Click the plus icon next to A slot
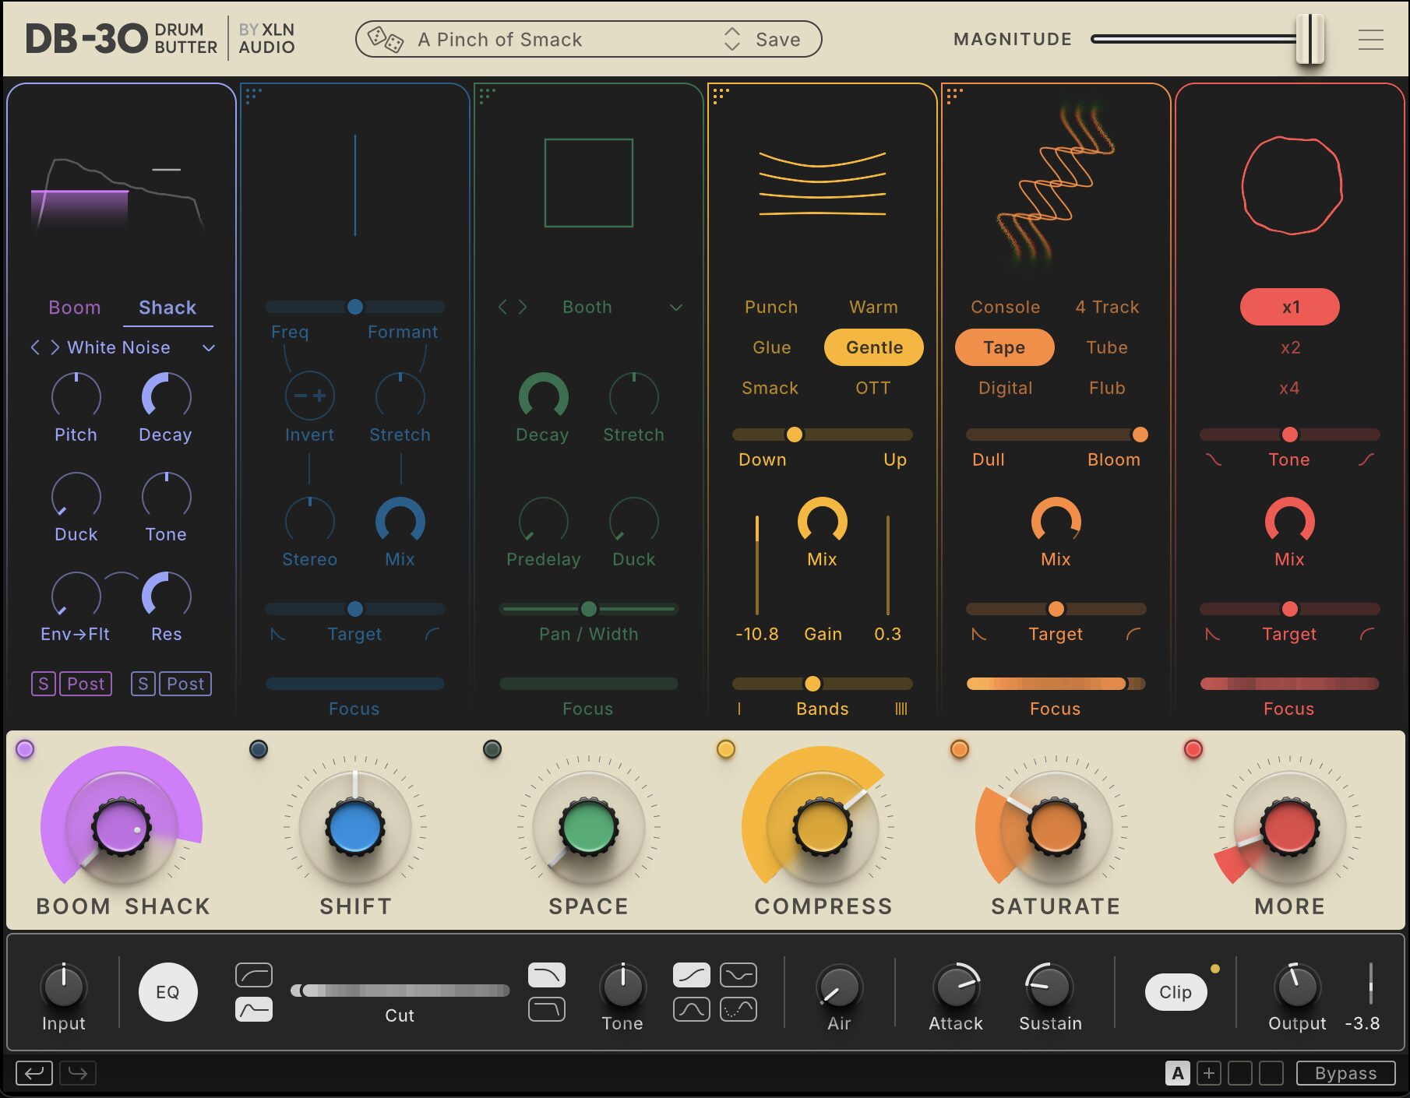This screenshot has width=1410, height=1098. 1208,1073
